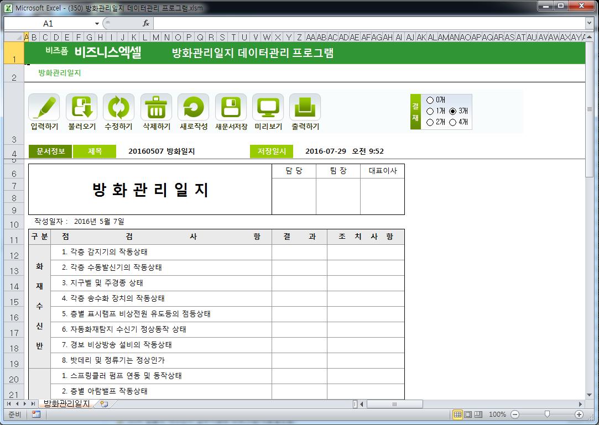This screenshot has height=425, width=599.
Task: Switch to Normal view in status bar
Action: coord(457,414)
